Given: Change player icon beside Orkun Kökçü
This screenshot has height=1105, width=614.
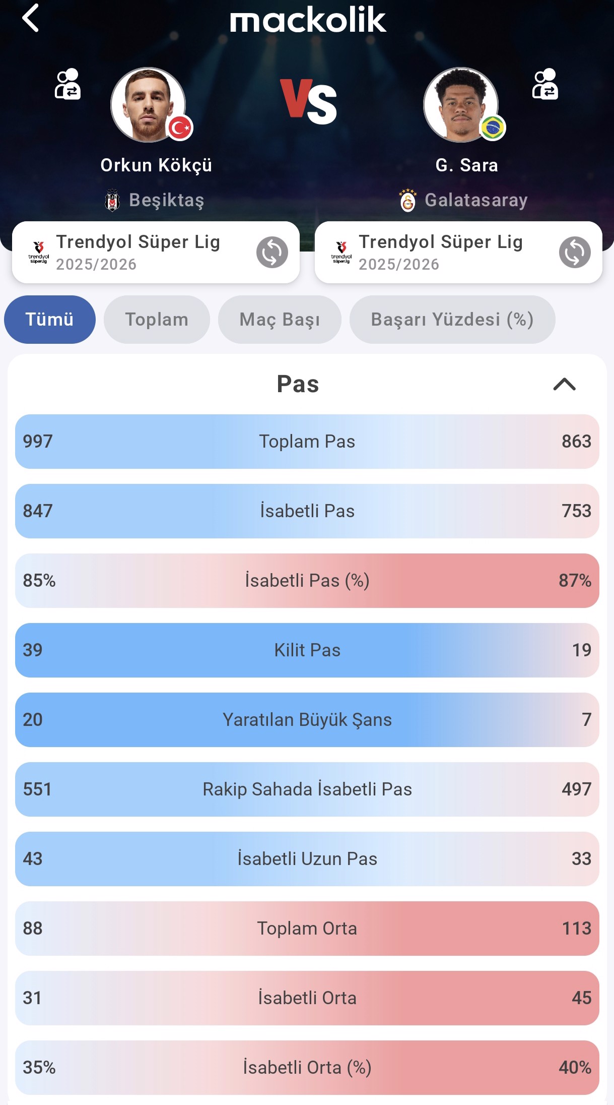Looking at the screenshot, I should 67,84.
